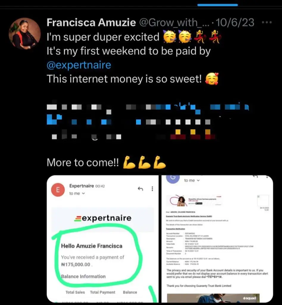Open the right bank alert screenshot
This screenshot has width=282, height=305.
pyautogui.click(x=217, y=239)
